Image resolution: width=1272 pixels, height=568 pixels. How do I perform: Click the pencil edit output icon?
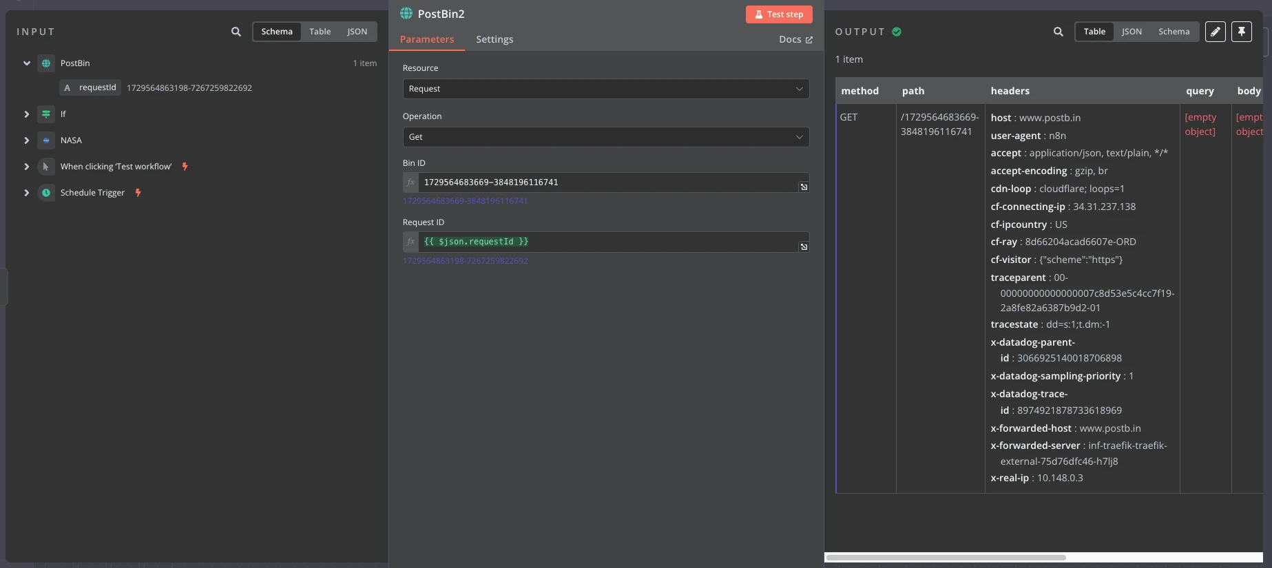(1216, 32)
